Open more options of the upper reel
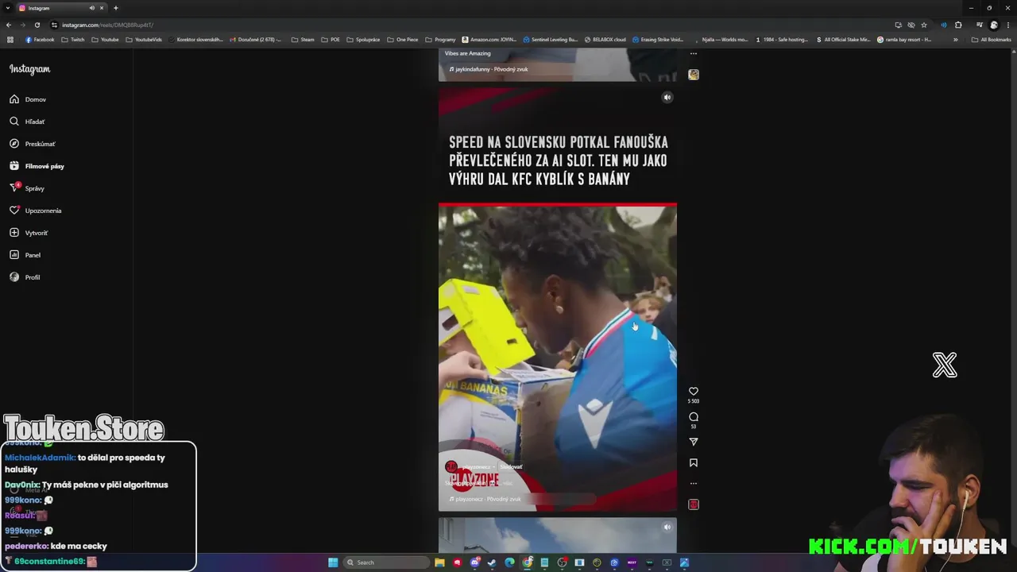Image resolution: width=1017 pixels, height=572 pixels. [x=694, y=54]
